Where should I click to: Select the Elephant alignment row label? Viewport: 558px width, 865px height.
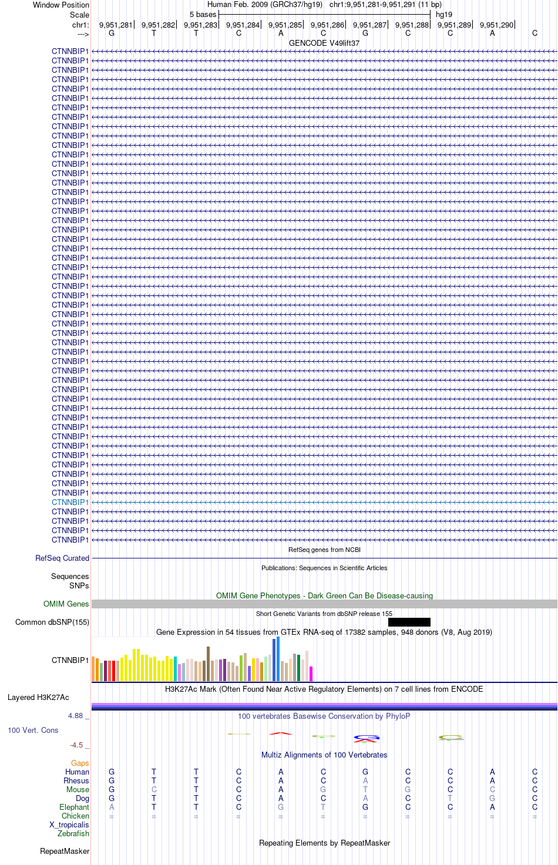[74, 807]
